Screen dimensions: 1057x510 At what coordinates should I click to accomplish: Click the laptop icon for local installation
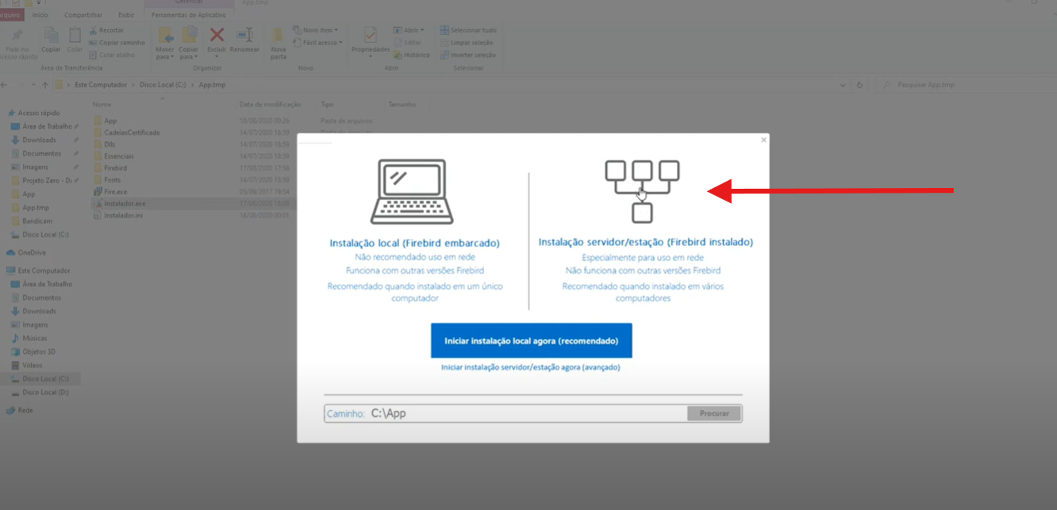point(411,191)
